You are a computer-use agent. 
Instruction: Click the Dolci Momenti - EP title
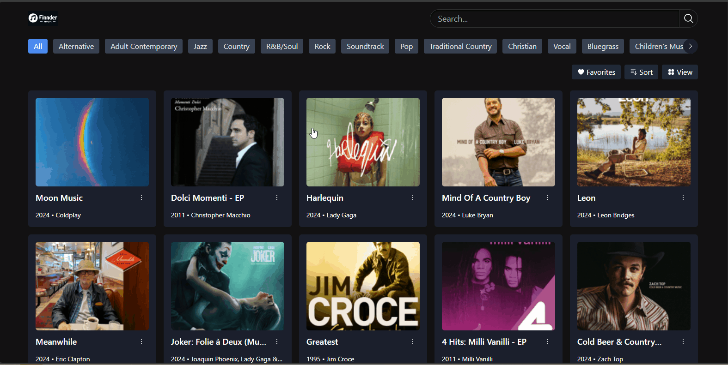(x=208, y=197)
